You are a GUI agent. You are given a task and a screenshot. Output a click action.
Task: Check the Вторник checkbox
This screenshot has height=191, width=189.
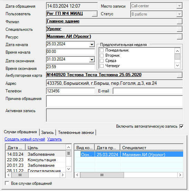coord(102,55)
